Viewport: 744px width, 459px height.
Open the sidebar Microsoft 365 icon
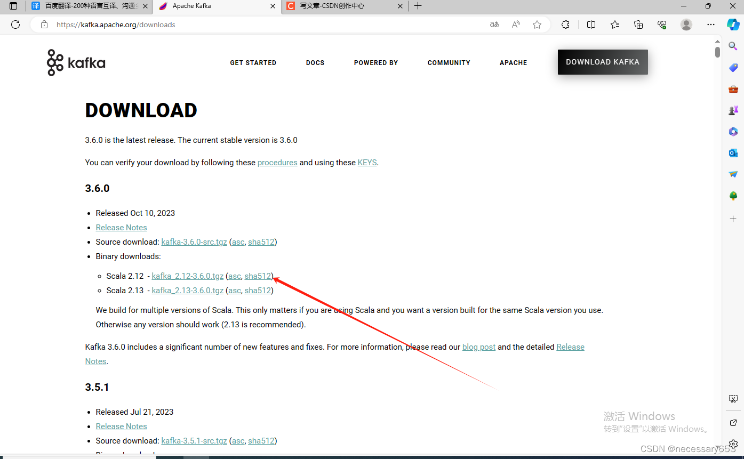tap(733, 132)
